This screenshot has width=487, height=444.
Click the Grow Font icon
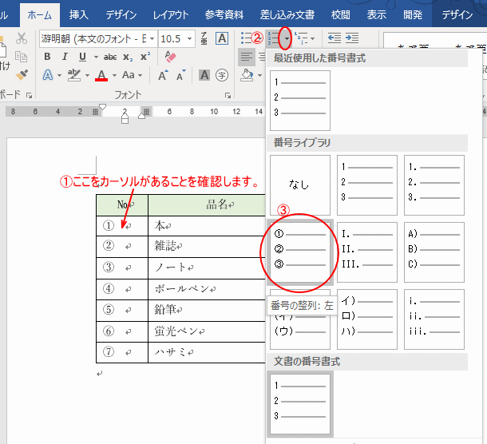(x=163, y=75)
